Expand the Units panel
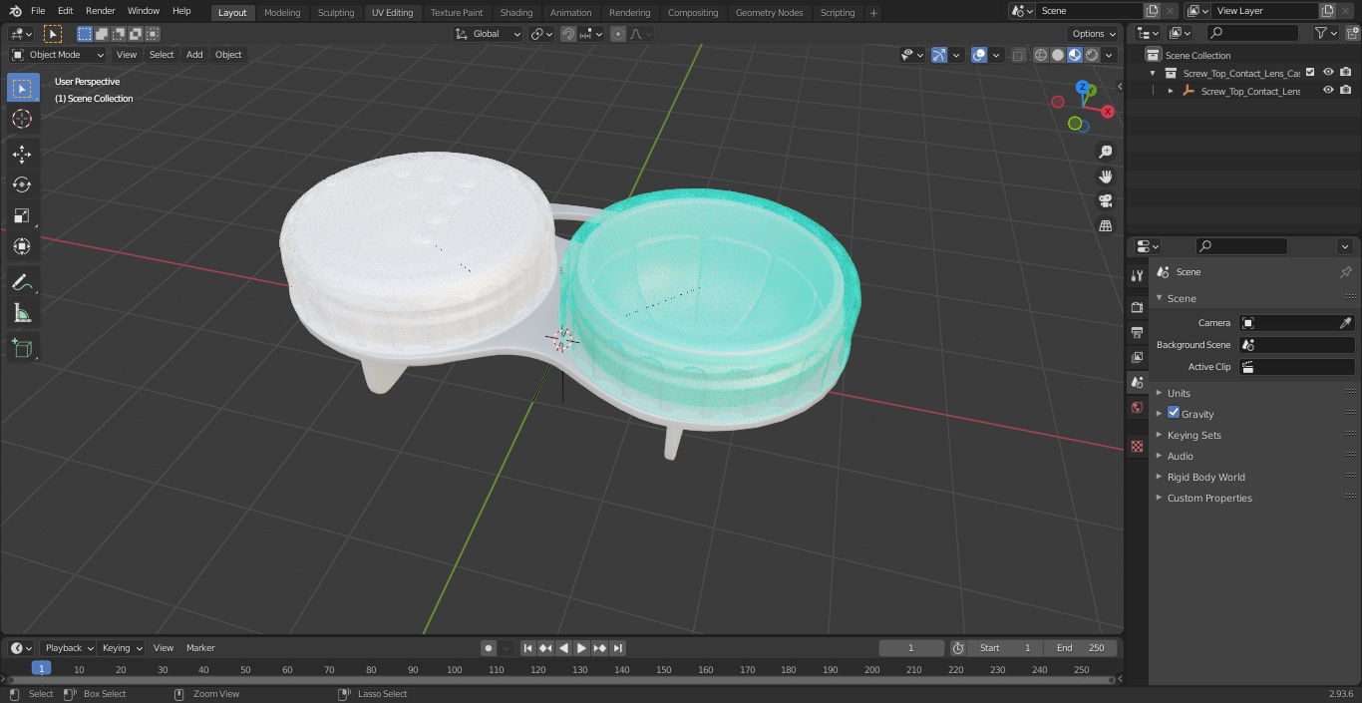1362x703 pixels. [1179, 393]
